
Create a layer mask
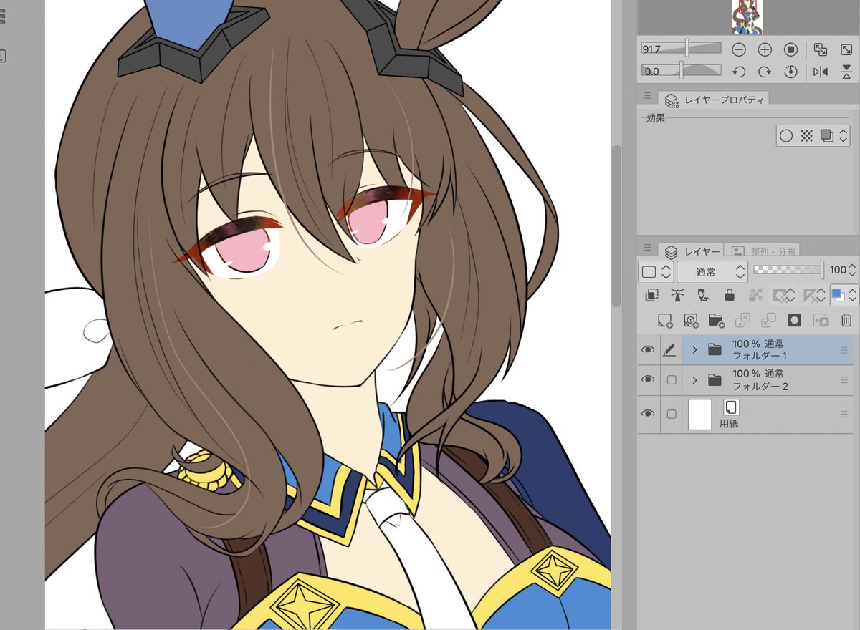[794, 320]
